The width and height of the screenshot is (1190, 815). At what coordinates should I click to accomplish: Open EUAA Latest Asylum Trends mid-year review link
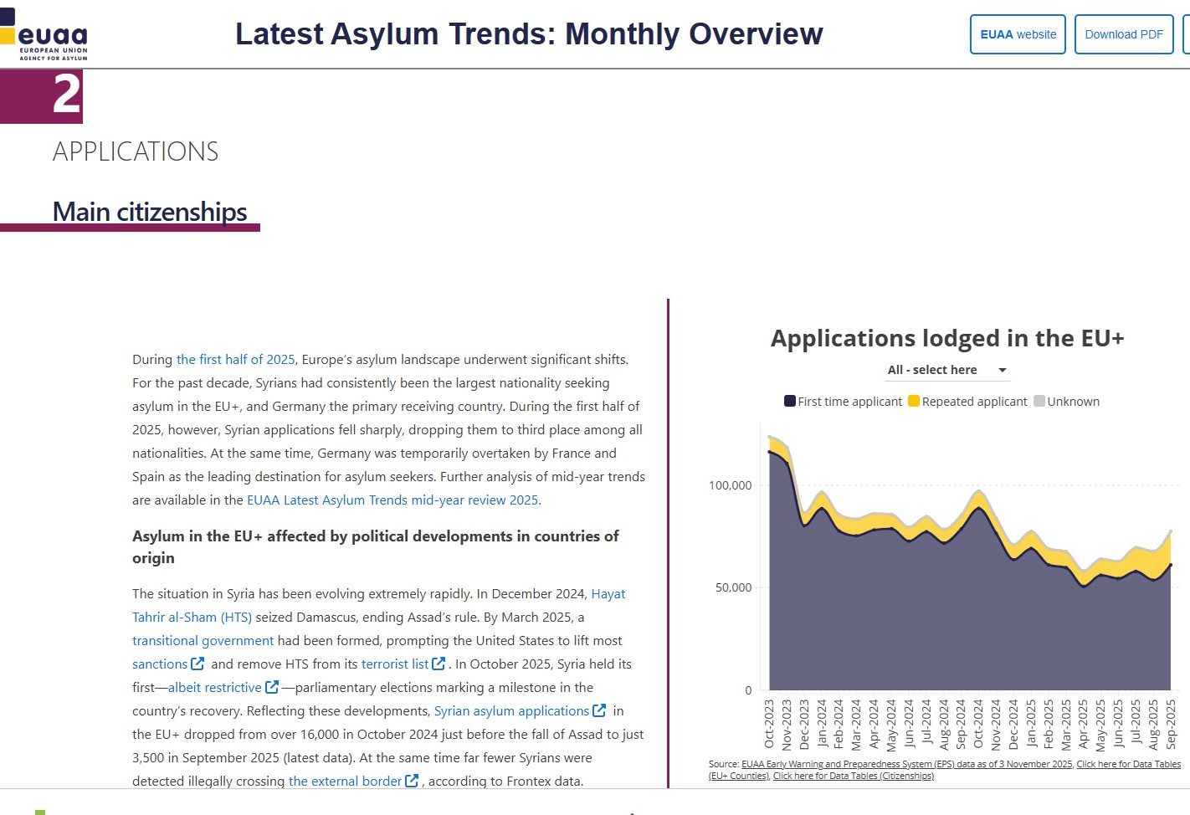tap(392, 500)
